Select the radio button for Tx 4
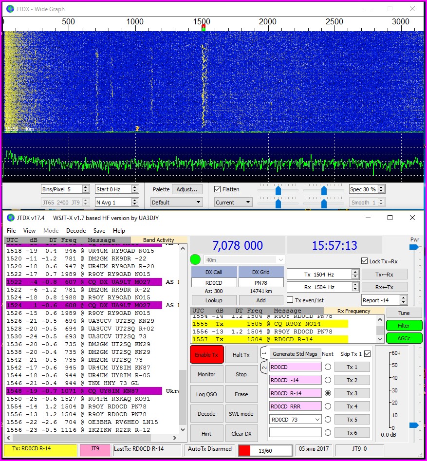 click(328, 406)
